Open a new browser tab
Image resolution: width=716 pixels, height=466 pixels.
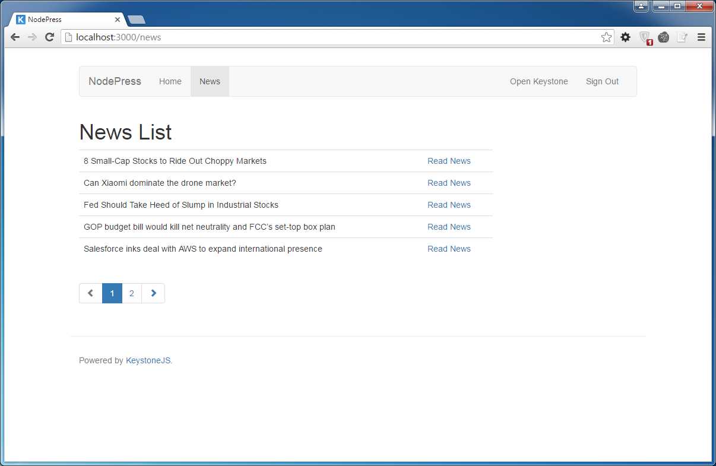pos(135,19)
